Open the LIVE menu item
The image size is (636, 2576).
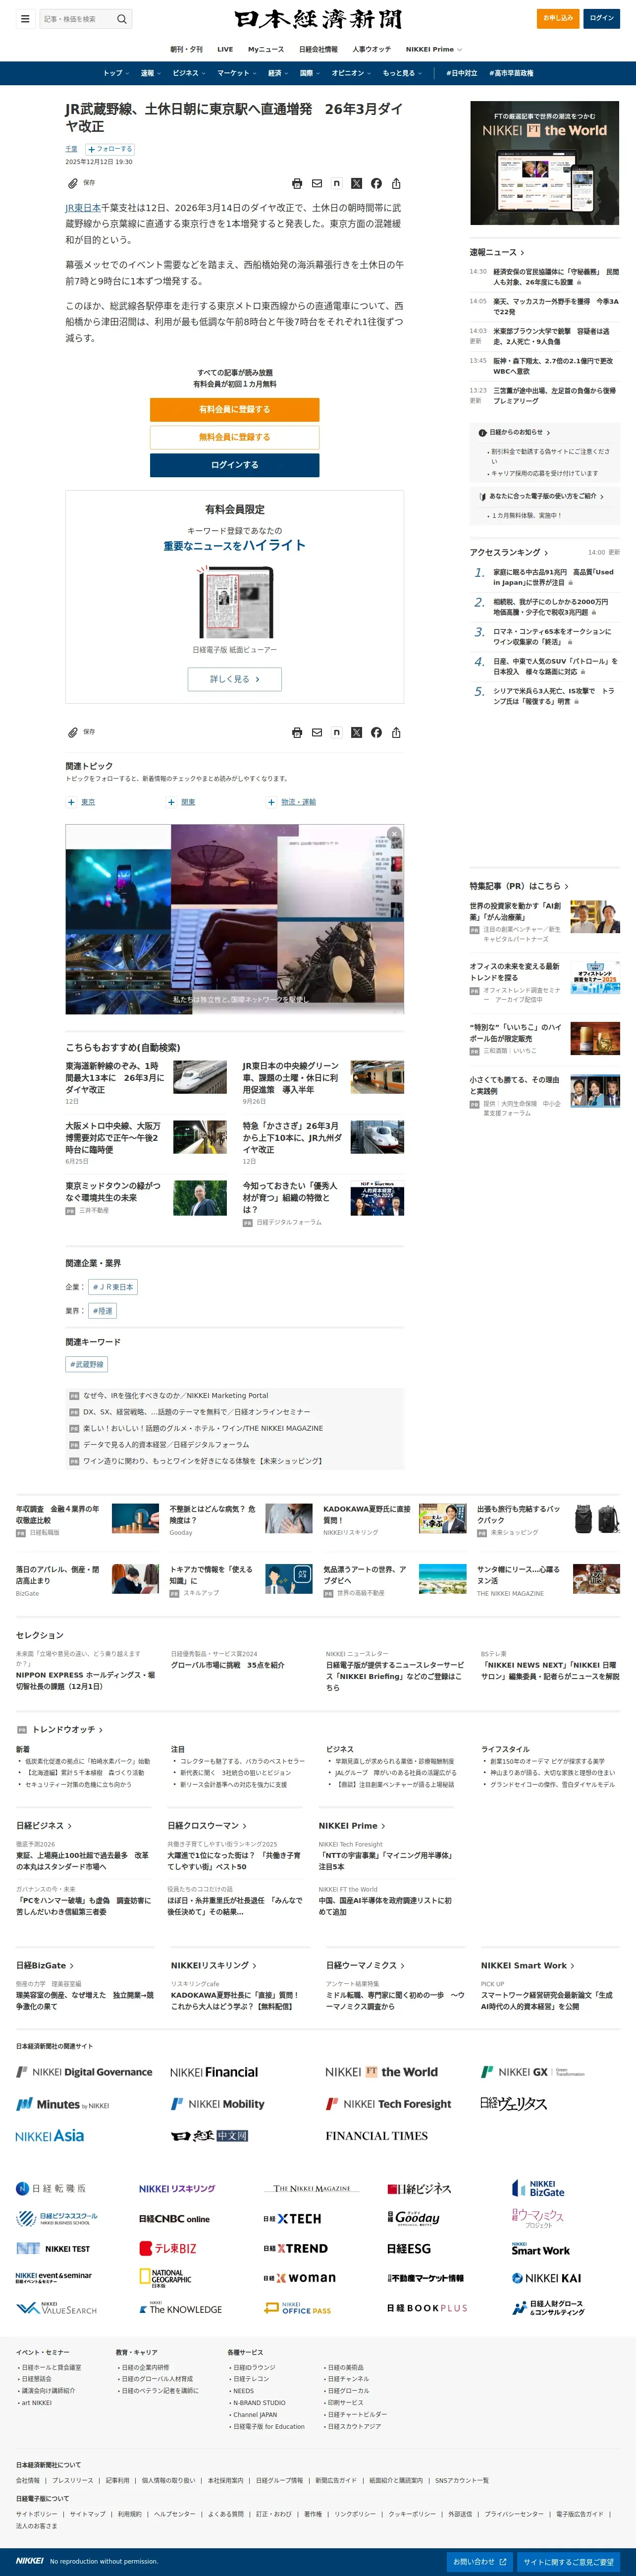pos(225,49)
